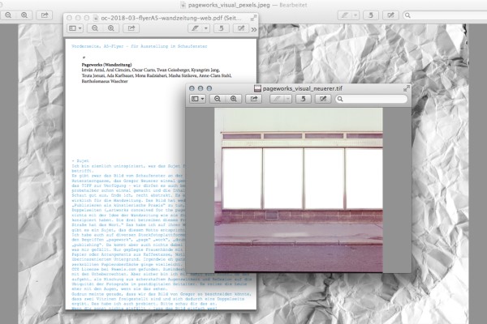Viewport: 487px width, 324px height.
Task: Zoom out in the PDF flyer window
Action: pos(93,28)
